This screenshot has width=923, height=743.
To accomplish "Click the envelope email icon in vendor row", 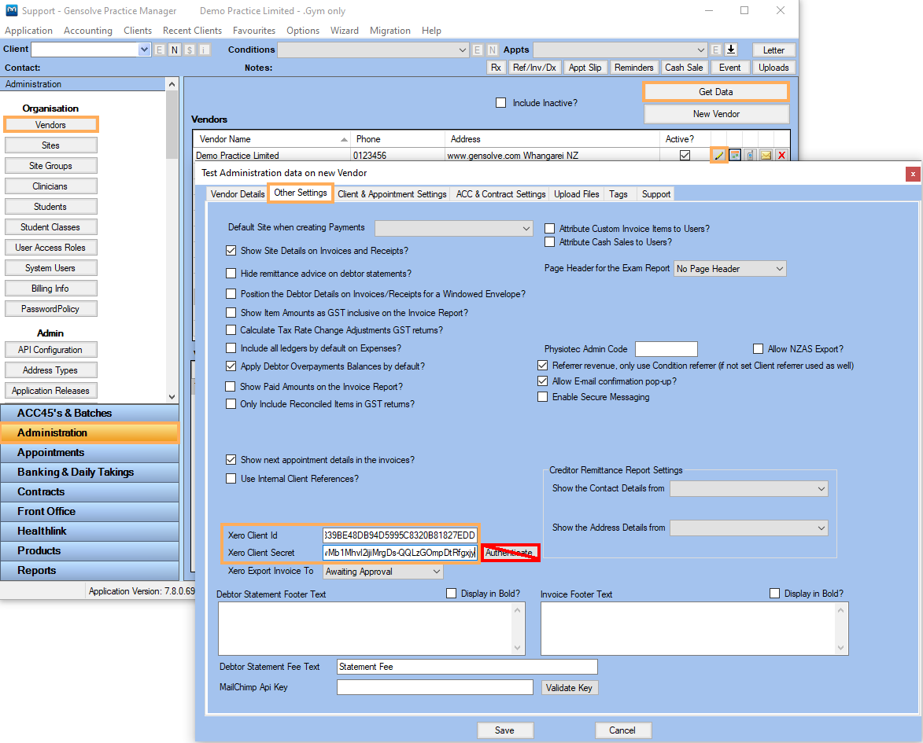I will click(x=766, y=156).
